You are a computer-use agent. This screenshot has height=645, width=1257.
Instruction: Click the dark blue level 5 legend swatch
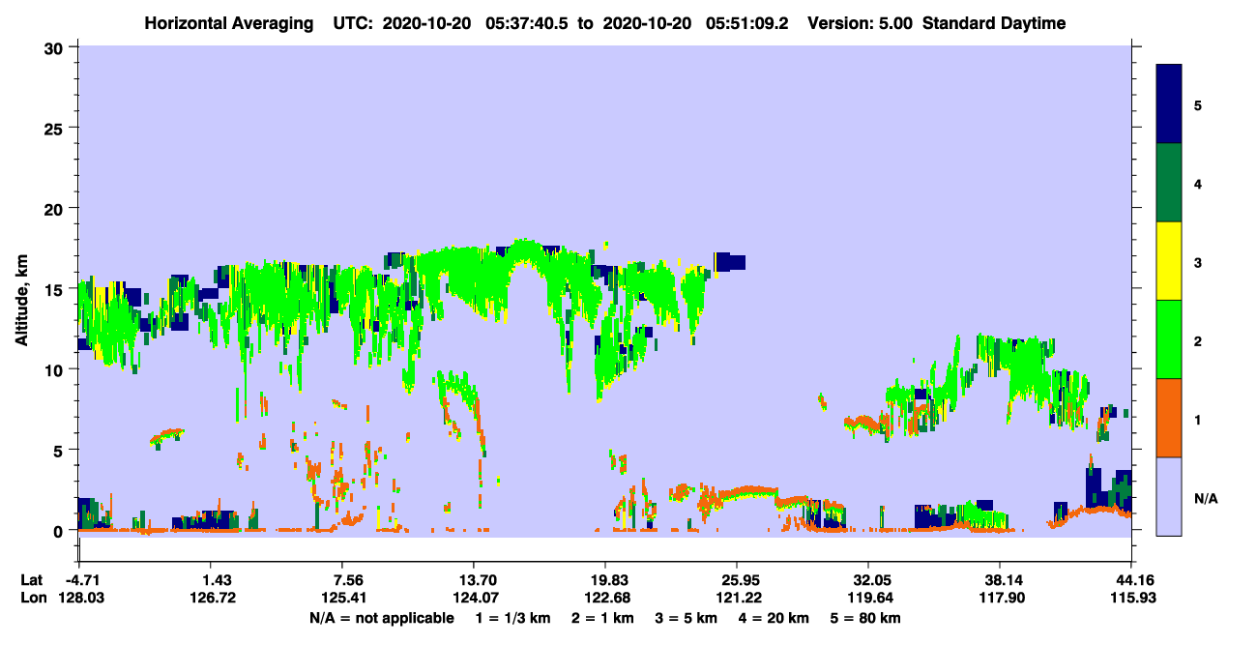[1169, 104]
